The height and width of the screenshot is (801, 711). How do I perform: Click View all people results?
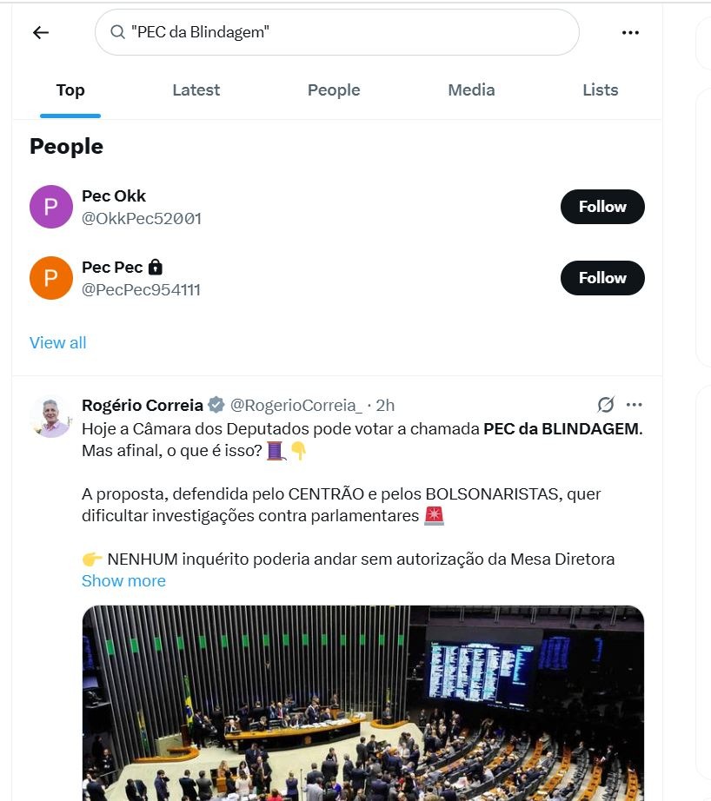pos(58,342)
